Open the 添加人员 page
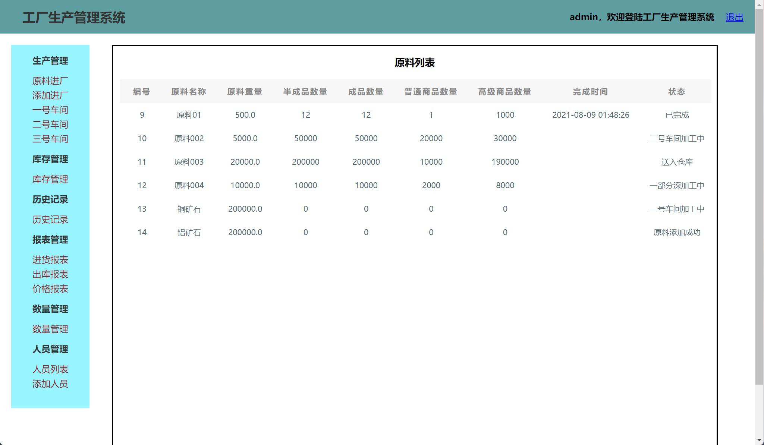This screenshot has height=445, width=764. click(x=50, y=384)
